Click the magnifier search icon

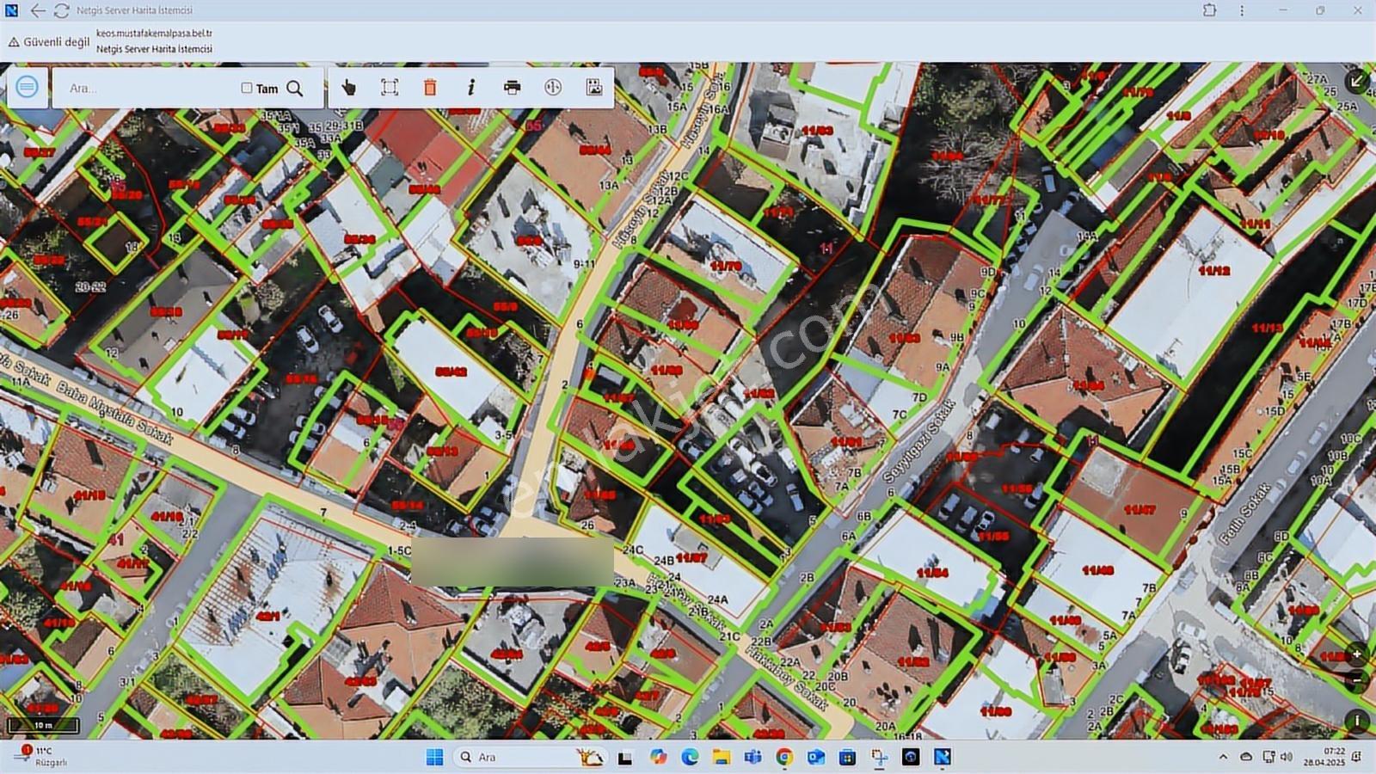[295, 88]
